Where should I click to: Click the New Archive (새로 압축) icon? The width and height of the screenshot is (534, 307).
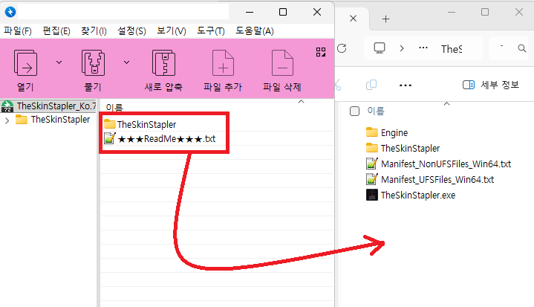(164, 63)
